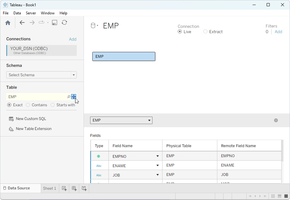Save the workbook using the save icon
The height and width of the screenshot is (200, 290).
pyautogui.click(x=54, y=22)
